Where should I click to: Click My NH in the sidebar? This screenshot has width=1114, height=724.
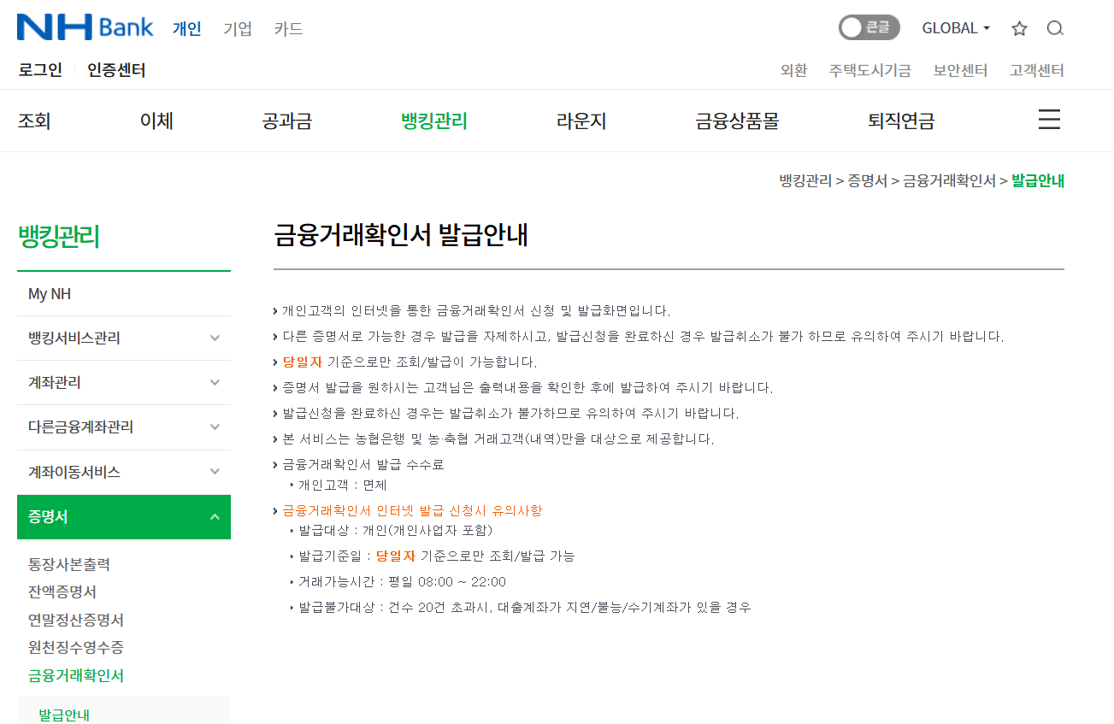click(50, 294)
